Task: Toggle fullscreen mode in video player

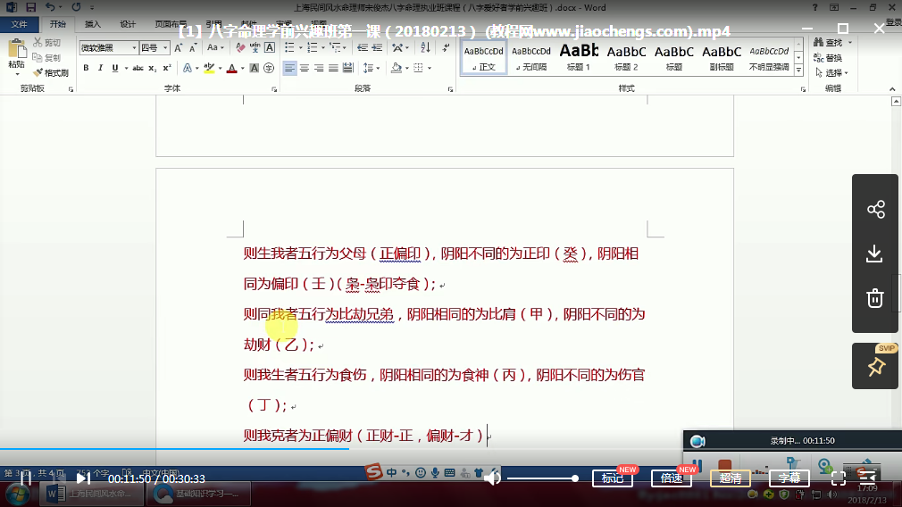Action: tap(839, 478)
